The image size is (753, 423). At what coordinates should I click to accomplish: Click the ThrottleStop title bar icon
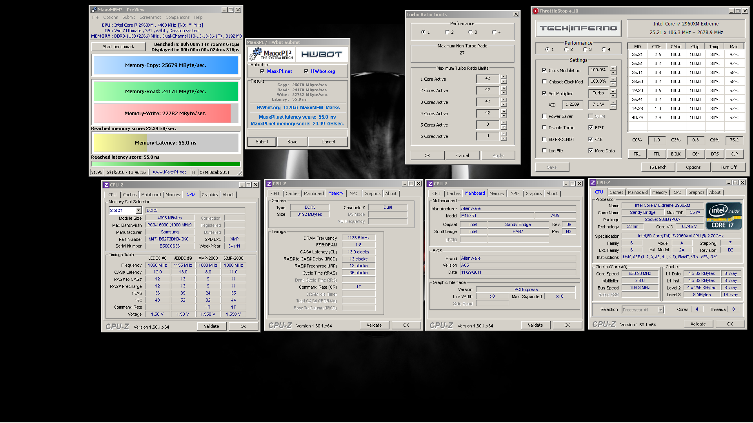536,11
